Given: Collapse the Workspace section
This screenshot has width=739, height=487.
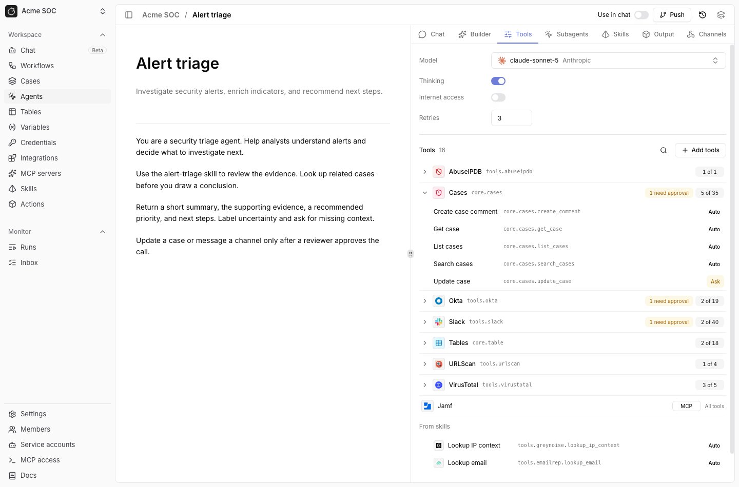Looking at the screenshot, I should [x=103, y=35].
